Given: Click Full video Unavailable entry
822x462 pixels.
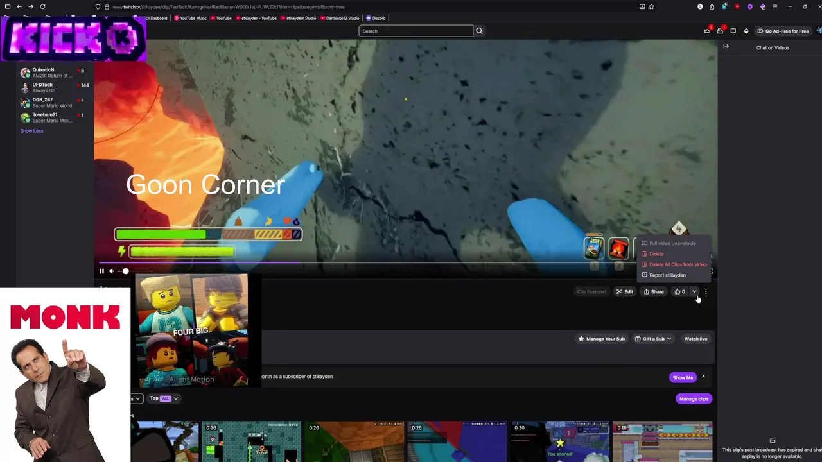Looking at the screenshot, I should 675,243.
